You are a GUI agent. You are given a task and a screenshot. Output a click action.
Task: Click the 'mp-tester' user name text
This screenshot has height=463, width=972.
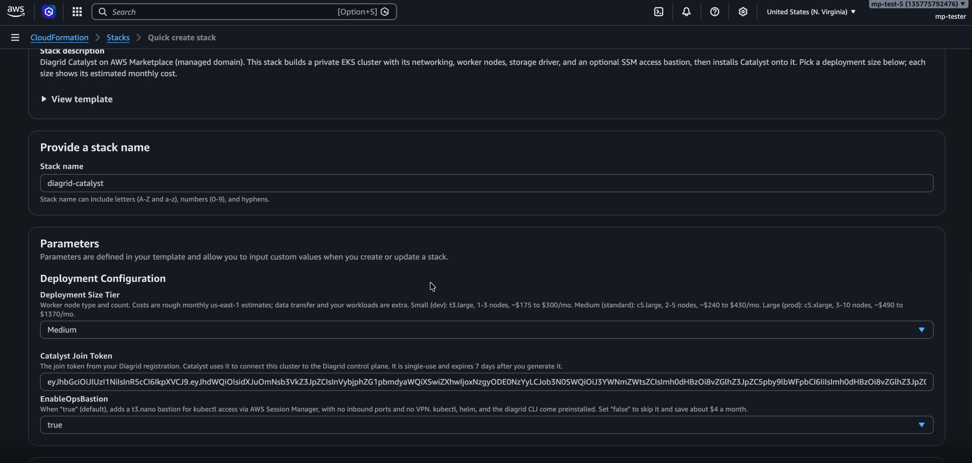pos(950,17)
